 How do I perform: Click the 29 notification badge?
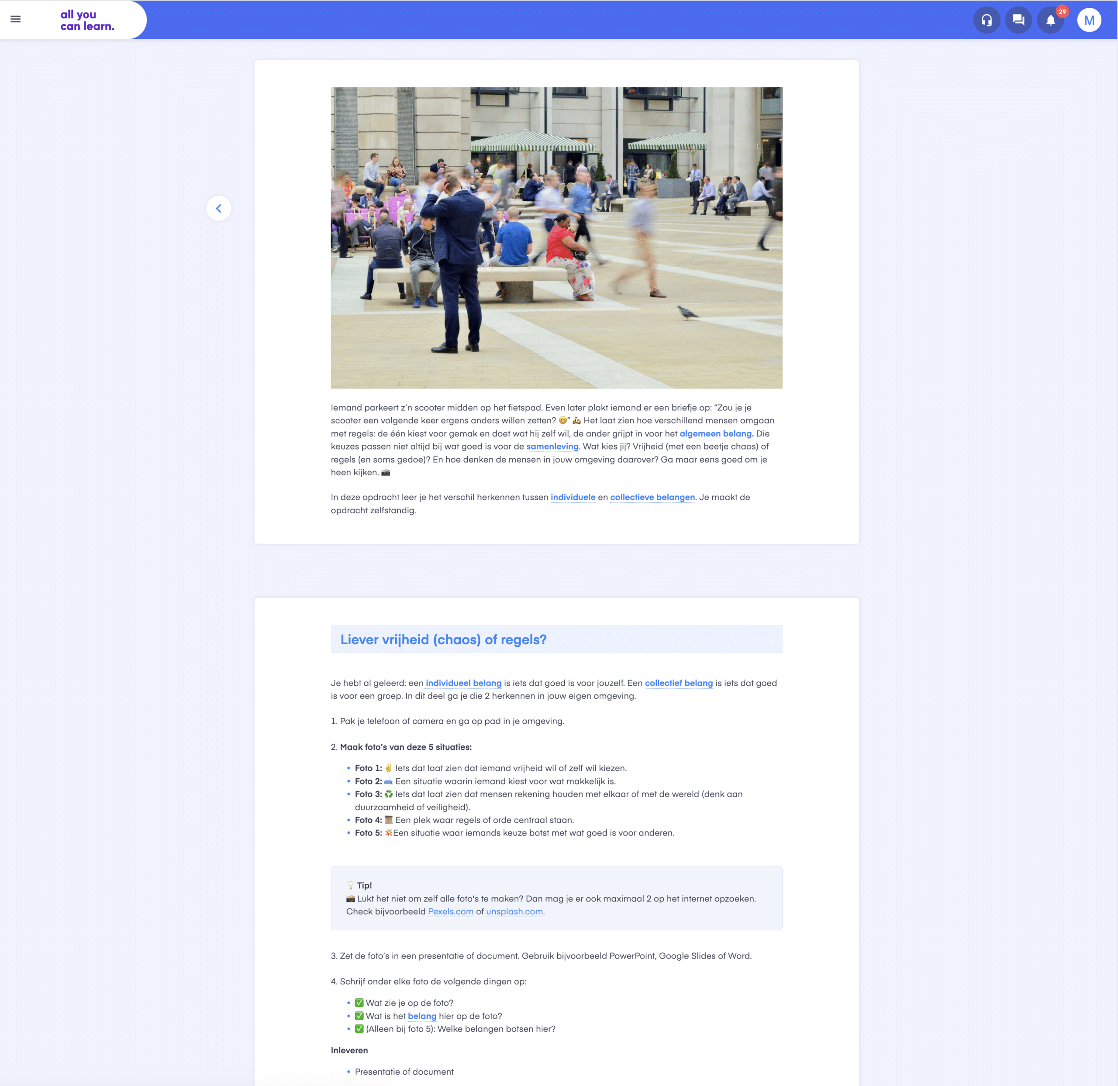[1062, 11]
